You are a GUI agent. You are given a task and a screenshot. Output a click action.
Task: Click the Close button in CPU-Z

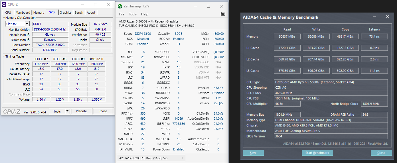(x=103, y=111)
